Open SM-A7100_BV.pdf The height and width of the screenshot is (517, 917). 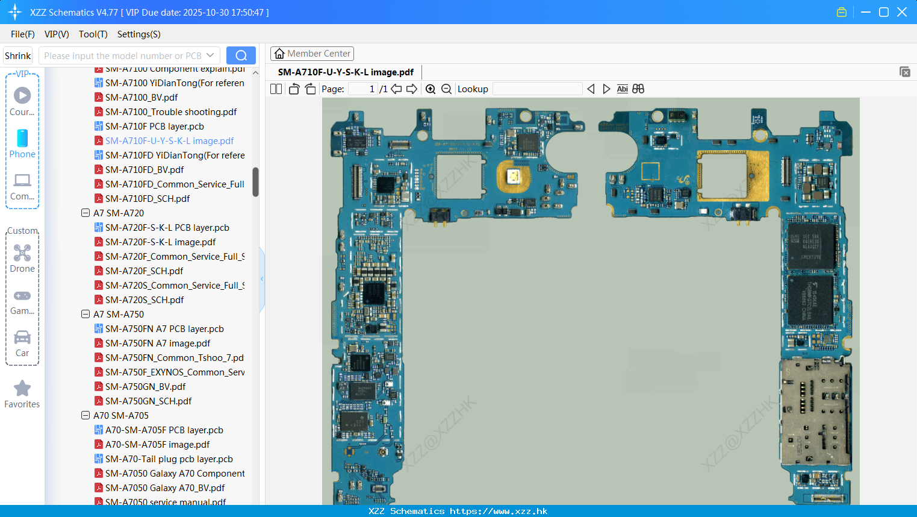tap(141, 97)
